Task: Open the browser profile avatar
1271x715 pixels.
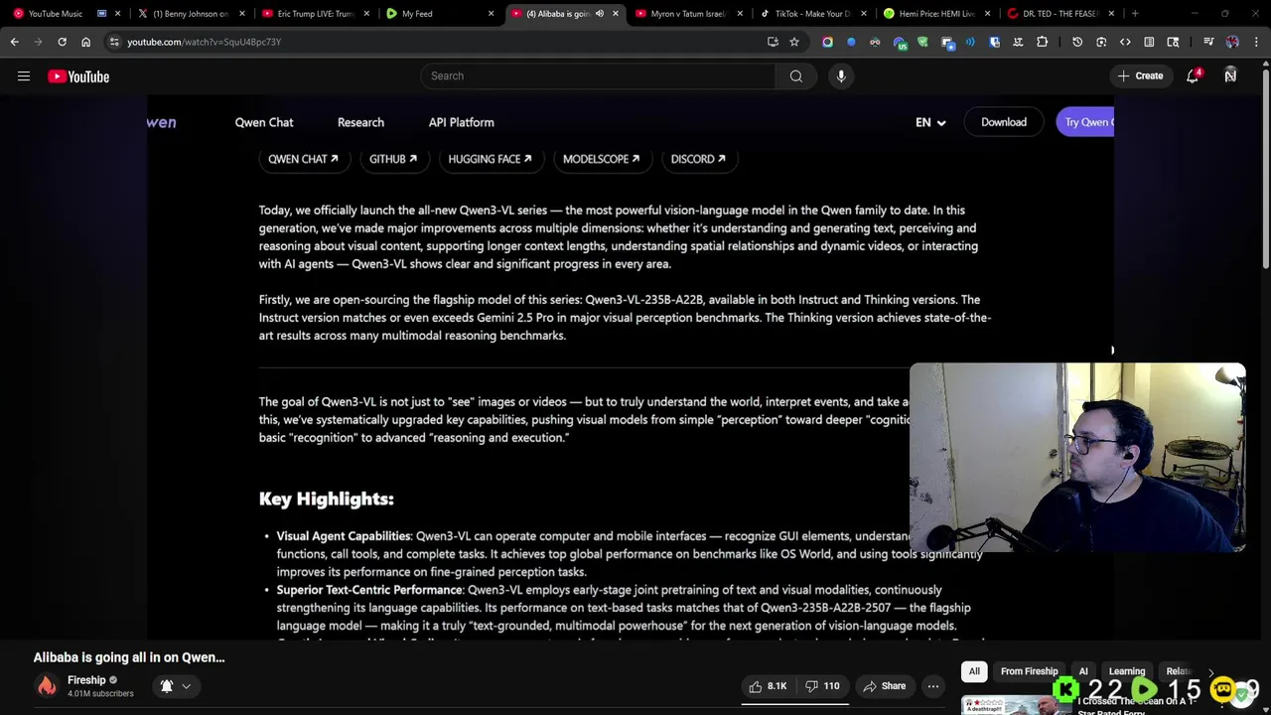Action: tap(1232, 42)
